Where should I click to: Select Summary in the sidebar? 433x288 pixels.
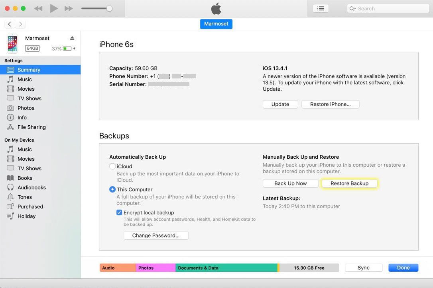click(29, 70)
